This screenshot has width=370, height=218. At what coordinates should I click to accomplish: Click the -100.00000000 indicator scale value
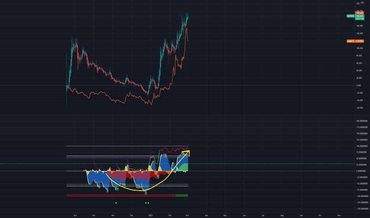click(362, 196)
